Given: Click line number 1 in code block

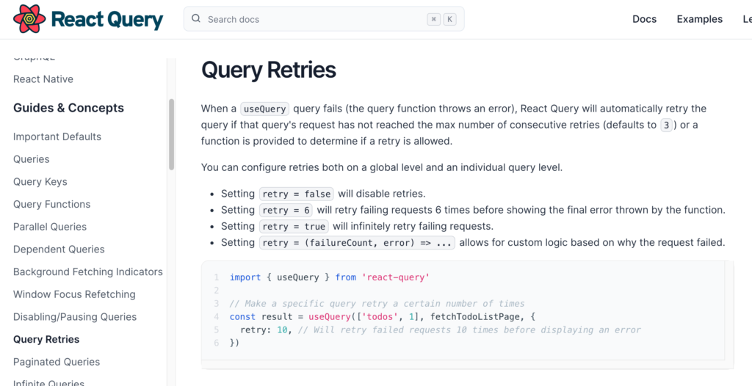Looking at the screenshot, I should click(217, 277).
